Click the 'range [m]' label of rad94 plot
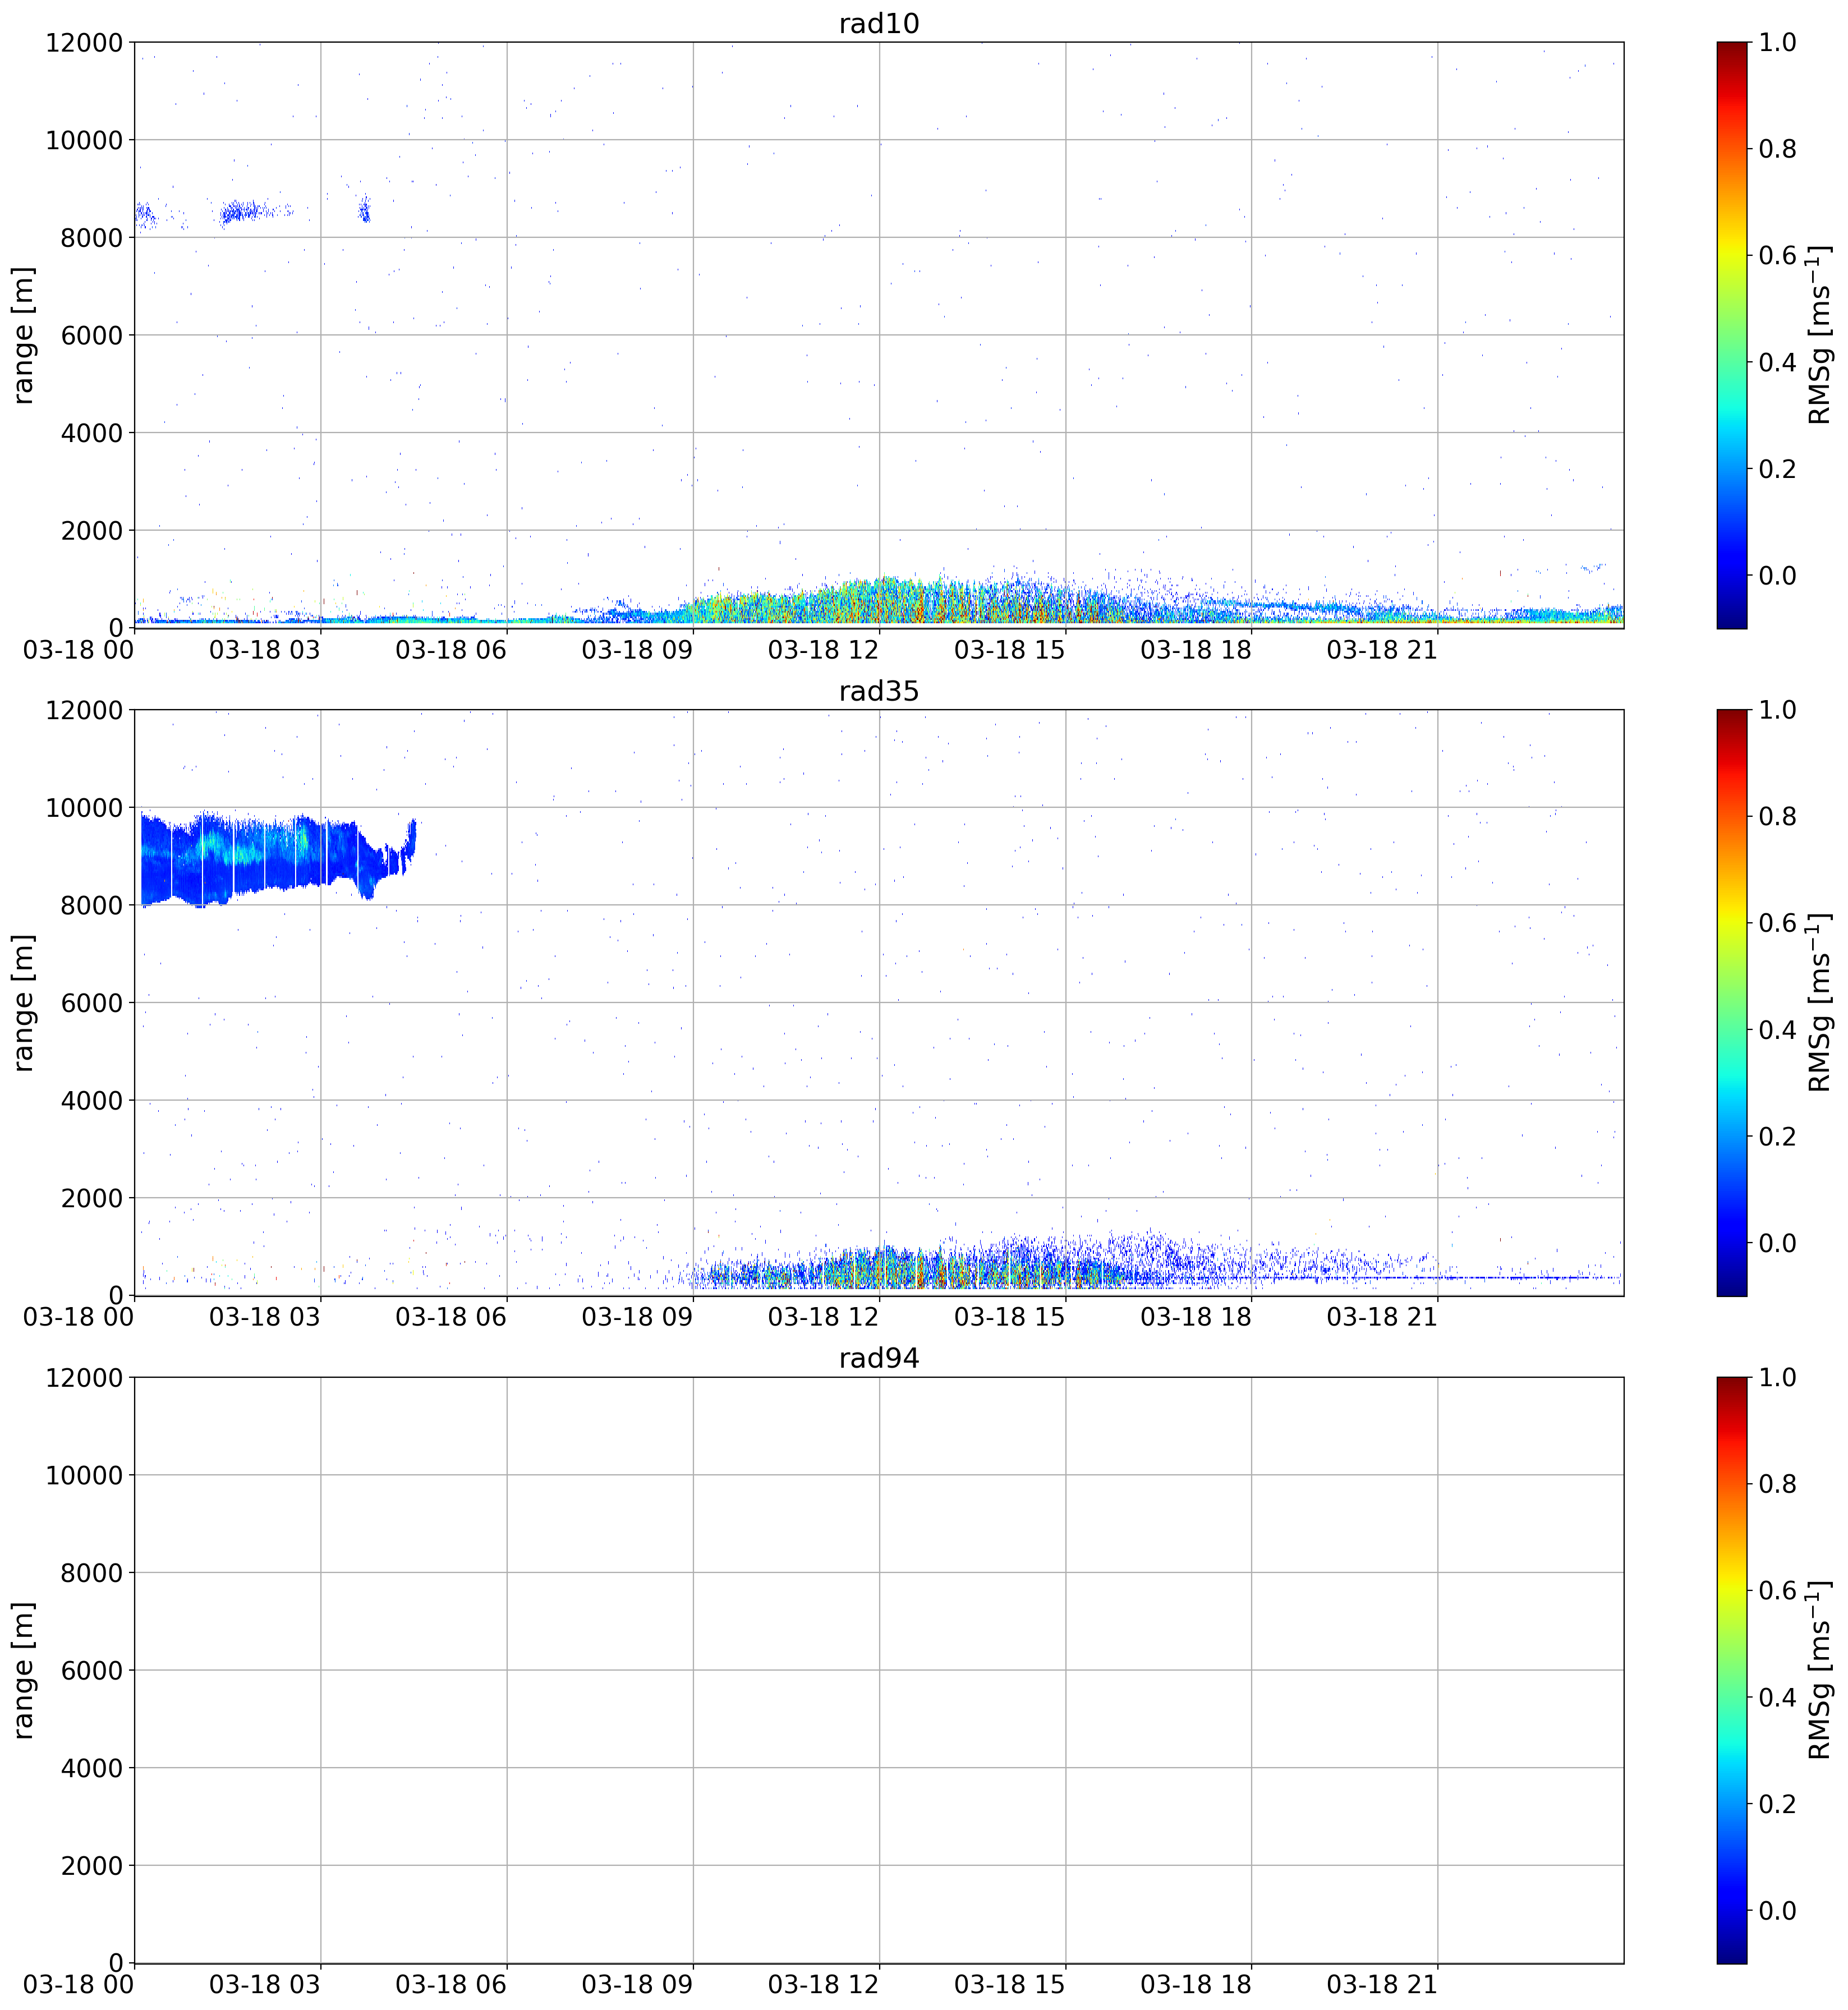 point(23,1670)
